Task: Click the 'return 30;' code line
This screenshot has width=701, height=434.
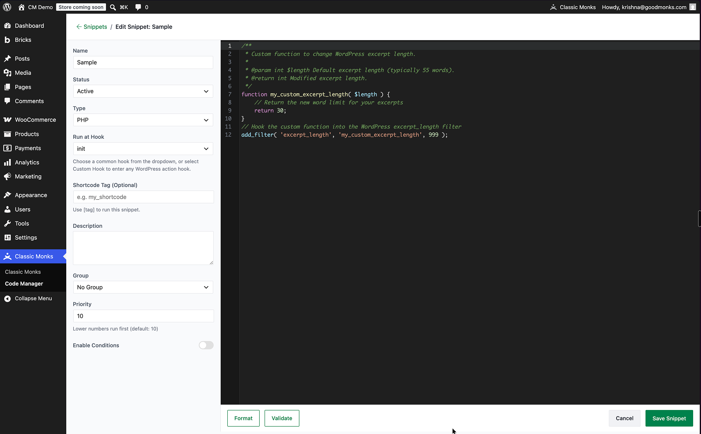Action: (270, 111)
